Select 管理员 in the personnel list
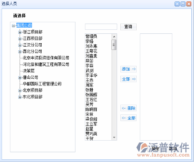 (91, 36)
